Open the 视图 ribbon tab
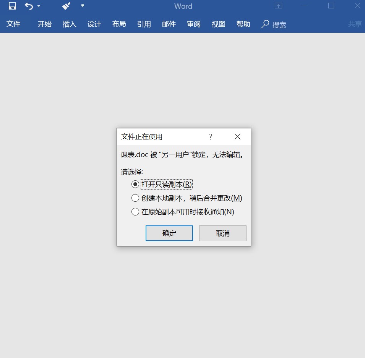Viewport: 365px width, 358px height. (x=218, y=24)
